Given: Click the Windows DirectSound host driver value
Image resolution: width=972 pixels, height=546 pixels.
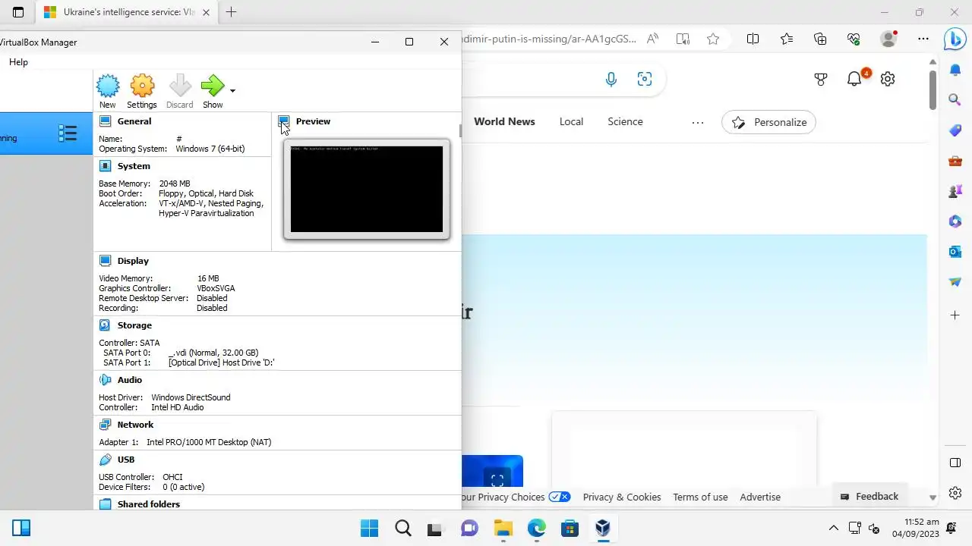Looking at the screenshot, I should point(191,397).
